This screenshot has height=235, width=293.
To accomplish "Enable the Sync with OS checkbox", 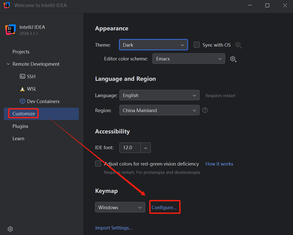I will pos(197,45).
